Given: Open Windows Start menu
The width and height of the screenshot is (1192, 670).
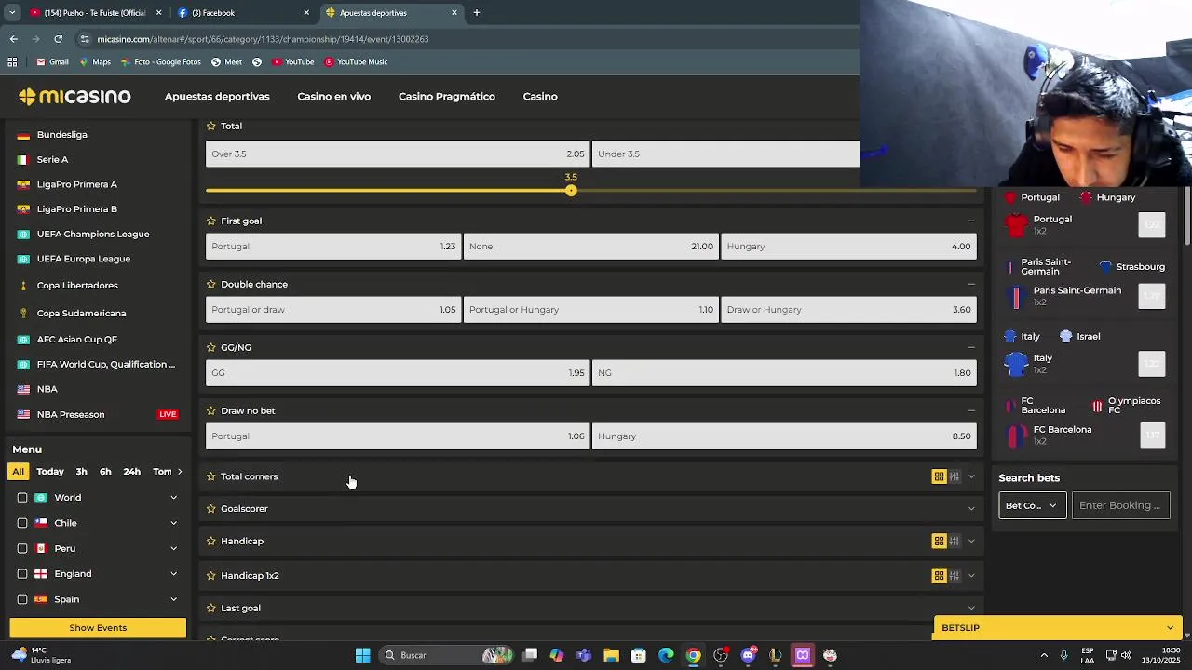Looking at the screenshot, I should tap(362, 655).
